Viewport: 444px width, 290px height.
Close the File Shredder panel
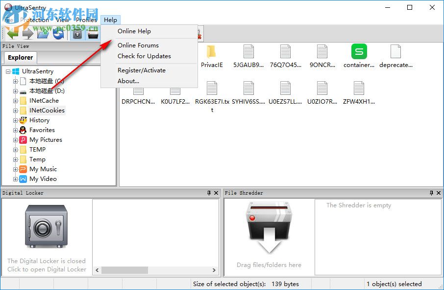tap(439, 193)
